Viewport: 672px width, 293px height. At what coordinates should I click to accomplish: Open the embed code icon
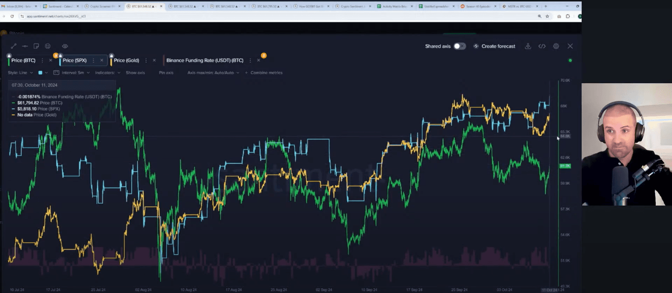pos(542,46)
